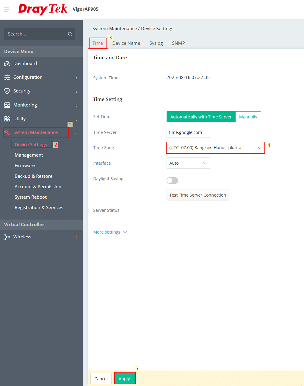Expand the Wireless menu chevron

(x=76, y=237)
